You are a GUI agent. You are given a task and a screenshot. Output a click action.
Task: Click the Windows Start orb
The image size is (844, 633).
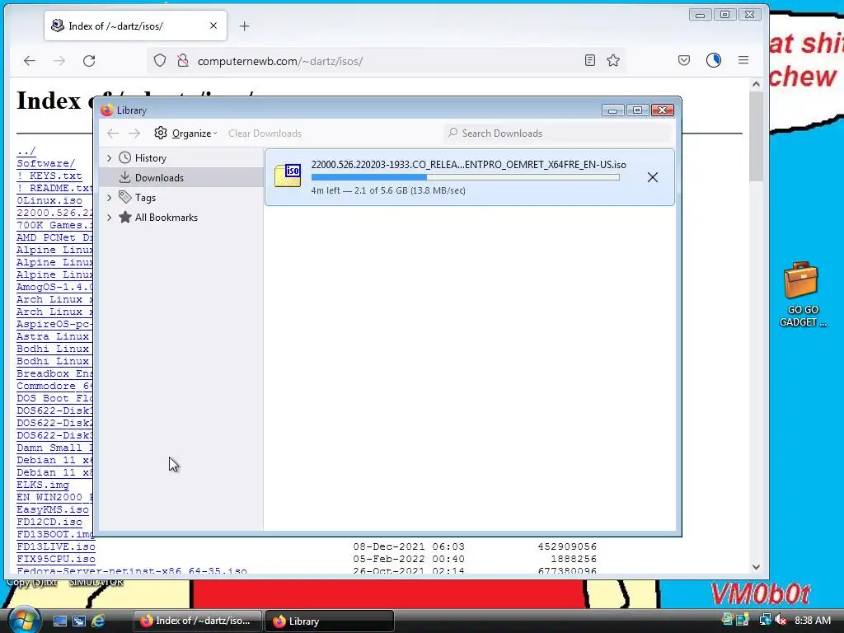point(23,620)
